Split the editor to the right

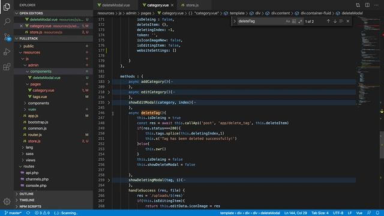367,5
